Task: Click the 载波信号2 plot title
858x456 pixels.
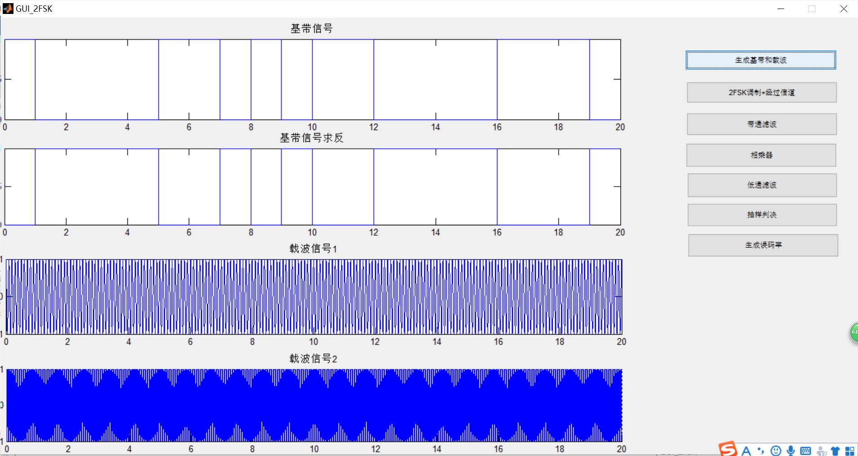Action: click(313, 358)
